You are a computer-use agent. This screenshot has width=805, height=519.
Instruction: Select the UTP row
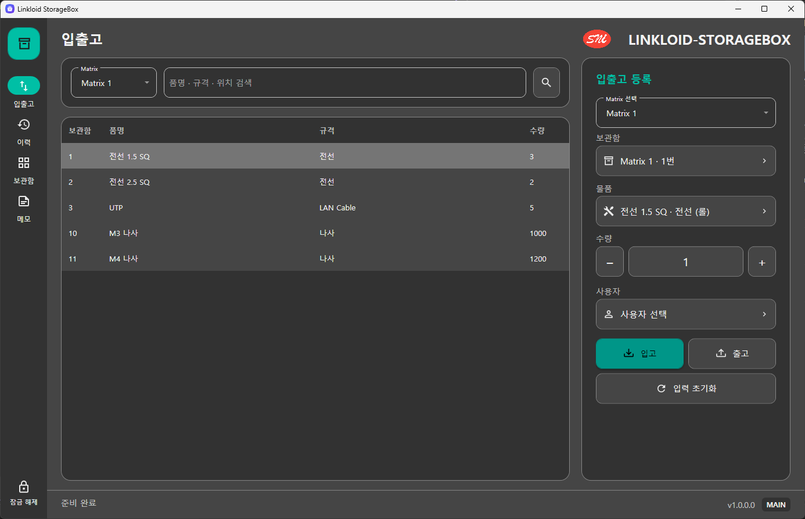315,207
